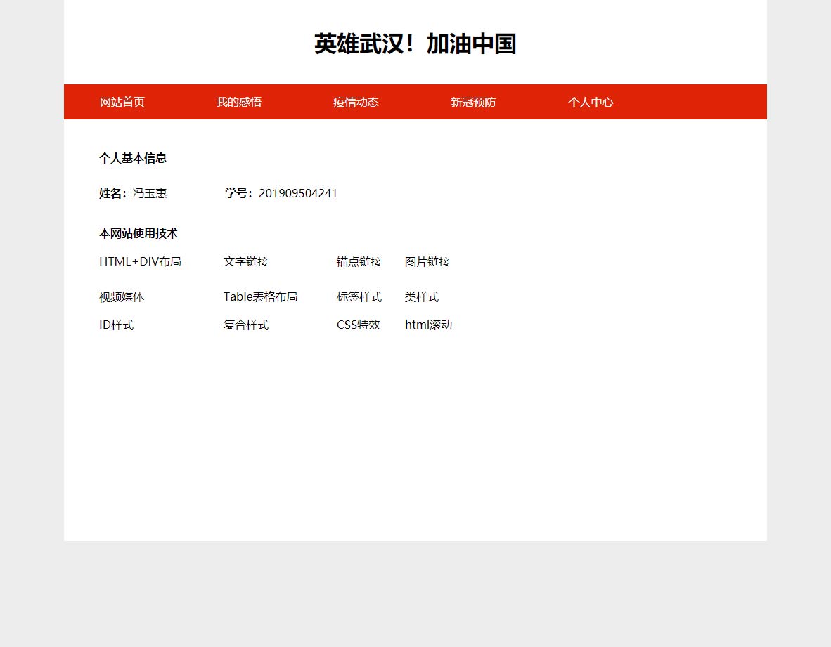Click the 姓名 label
The image size is (831, 647).
coord(113,193)
